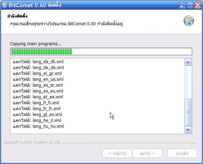
Task: Select the lang_en_us.xml log line
Action: point(38,79)
